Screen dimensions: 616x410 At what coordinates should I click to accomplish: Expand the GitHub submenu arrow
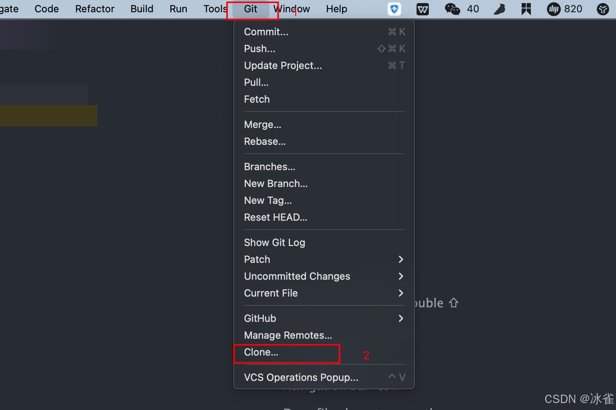click(x=401, y=318)
